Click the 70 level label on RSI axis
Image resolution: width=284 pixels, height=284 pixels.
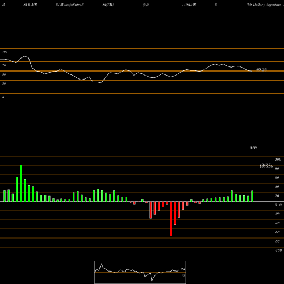[4, 65]
